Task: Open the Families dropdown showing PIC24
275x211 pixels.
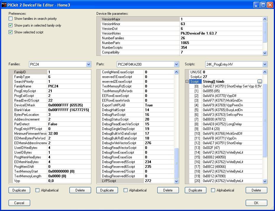Action: [x=89, y=64]
